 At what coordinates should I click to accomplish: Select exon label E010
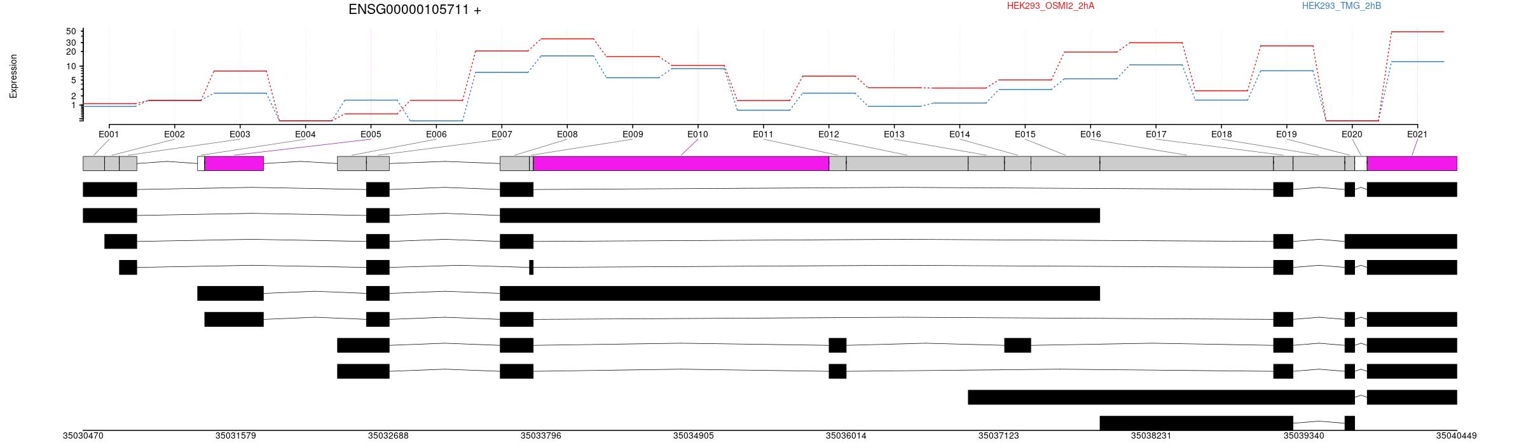[x=698, y=134]
